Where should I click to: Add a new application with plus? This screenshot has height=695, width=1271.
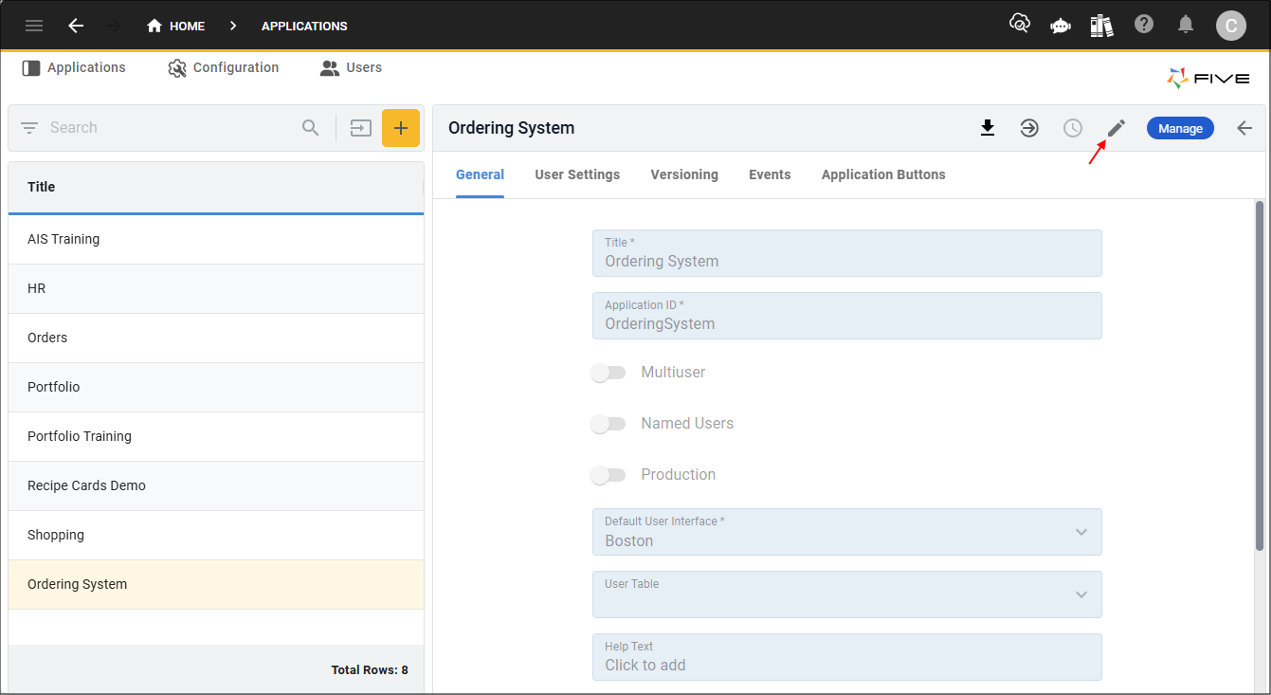pos(401,128)
